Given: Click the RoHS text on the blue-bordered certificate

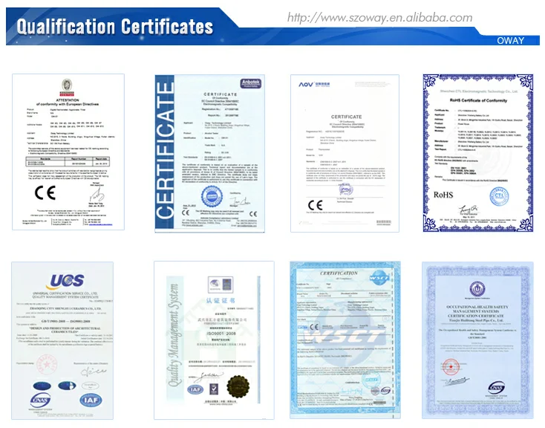Looking at the screenshot, I should pyautogui.click(x=443, y=195).
